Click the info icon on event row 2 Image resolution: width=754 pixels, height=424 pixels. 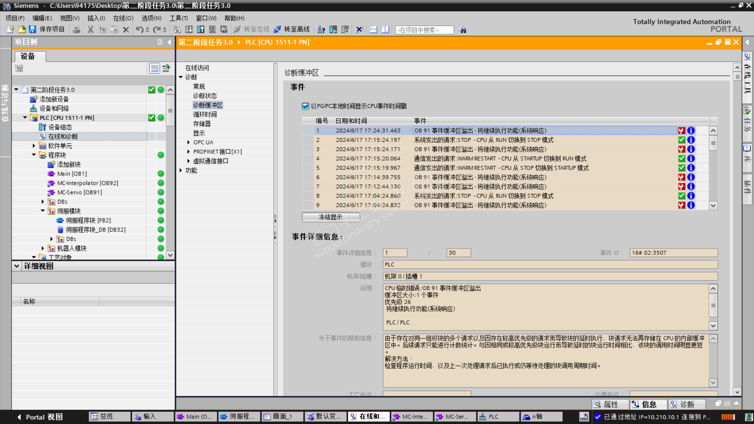(691, 140)
